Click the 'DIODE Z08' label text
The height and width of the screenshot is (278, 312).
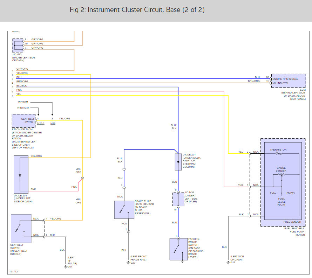point(20,195)
